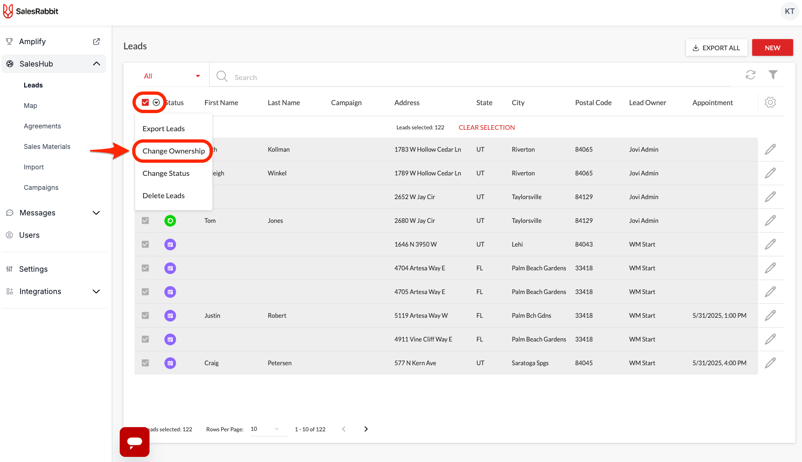This screenshot has height=462, width=802.
Task: Go to the previous page of leads
Action: point(344,429)
